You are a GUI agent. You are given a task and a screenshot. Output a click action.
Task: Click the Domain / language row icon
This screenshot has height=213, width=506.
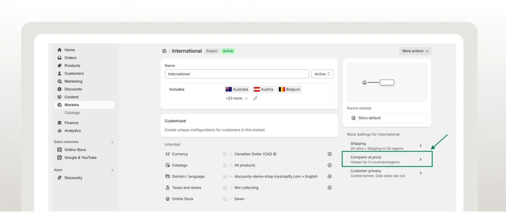168,176
